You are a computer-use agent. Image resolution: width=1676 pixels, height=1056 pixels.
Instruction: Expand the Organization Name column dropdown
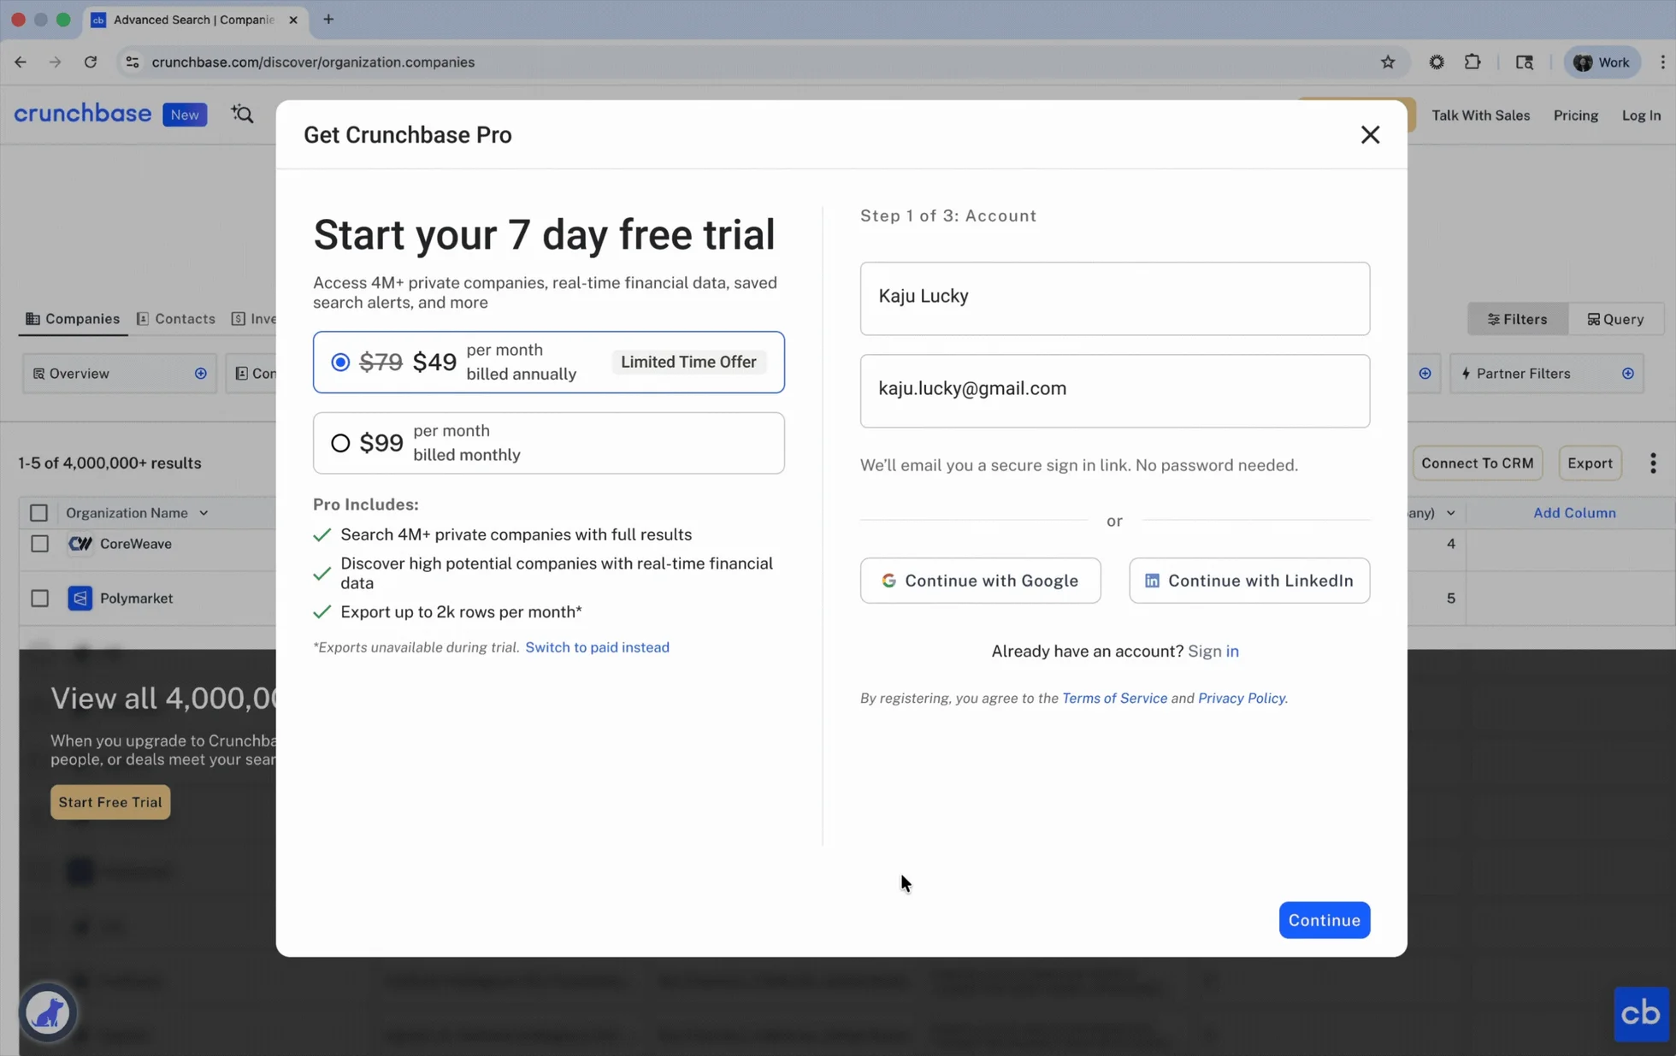pyautogui.click(x=204, y=513)
